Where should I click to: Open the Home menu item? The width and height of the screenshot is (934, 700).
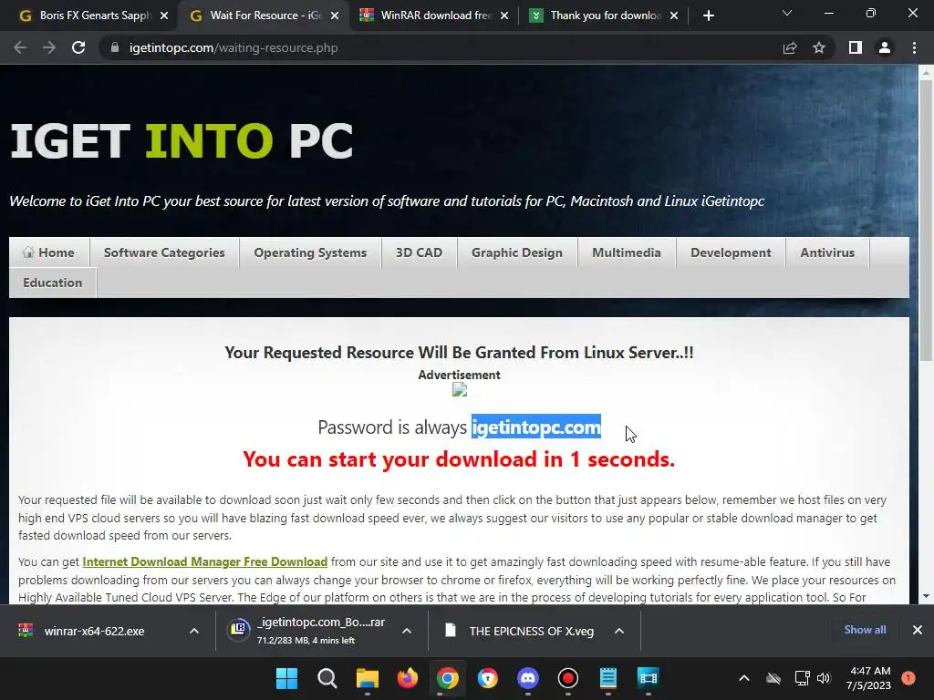coord(49,252)
